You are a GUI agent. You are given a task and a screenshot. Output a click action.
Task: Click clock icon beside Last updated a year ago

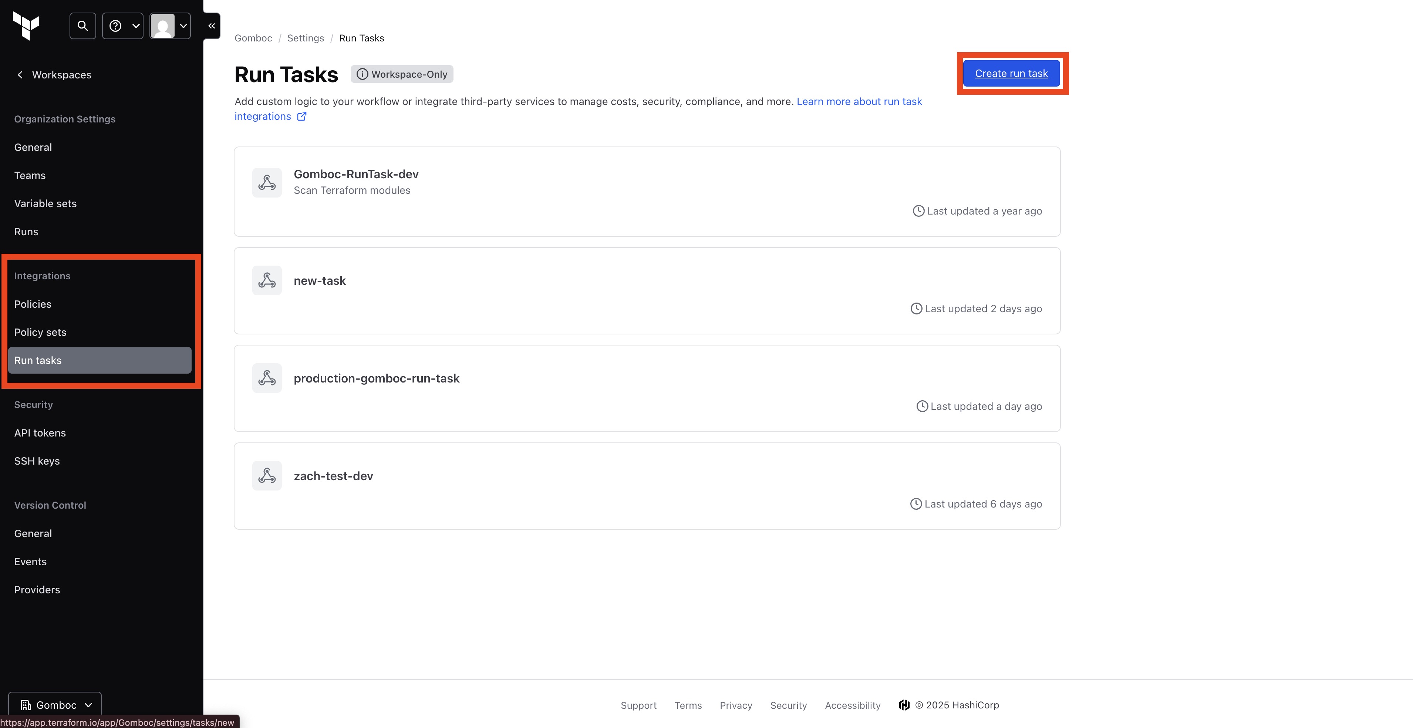click(918, 210)
